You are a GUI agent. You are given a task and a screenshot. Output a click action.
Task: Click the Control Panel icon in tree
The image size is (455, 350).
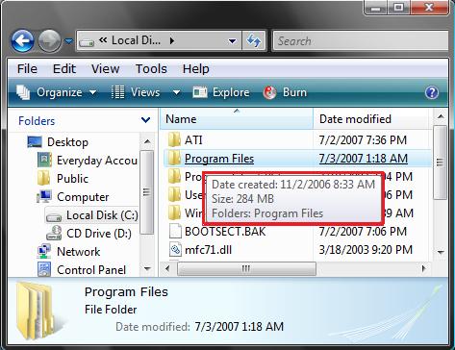tap(44, 269)
